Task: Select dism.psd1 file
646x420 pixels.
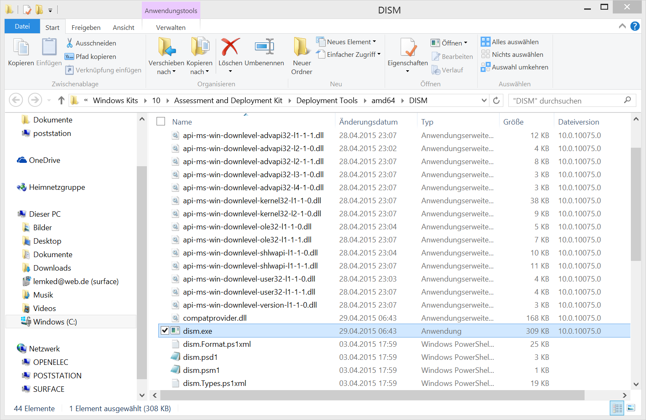Action: click(200, 357)
